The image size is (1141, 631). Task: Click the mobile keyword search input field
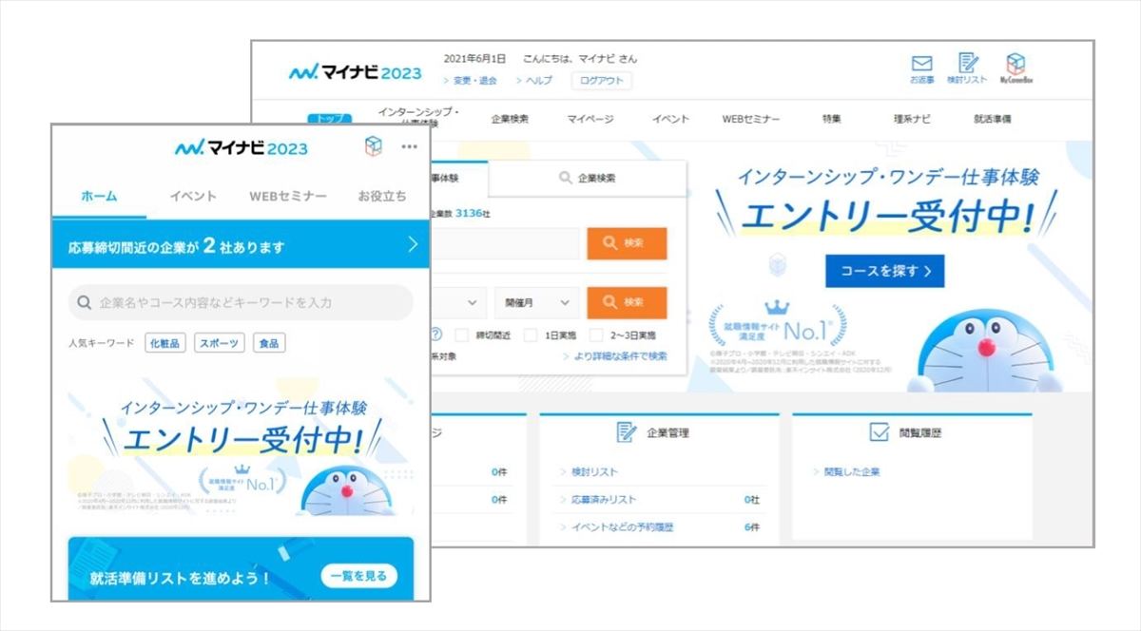coord(242,302)
